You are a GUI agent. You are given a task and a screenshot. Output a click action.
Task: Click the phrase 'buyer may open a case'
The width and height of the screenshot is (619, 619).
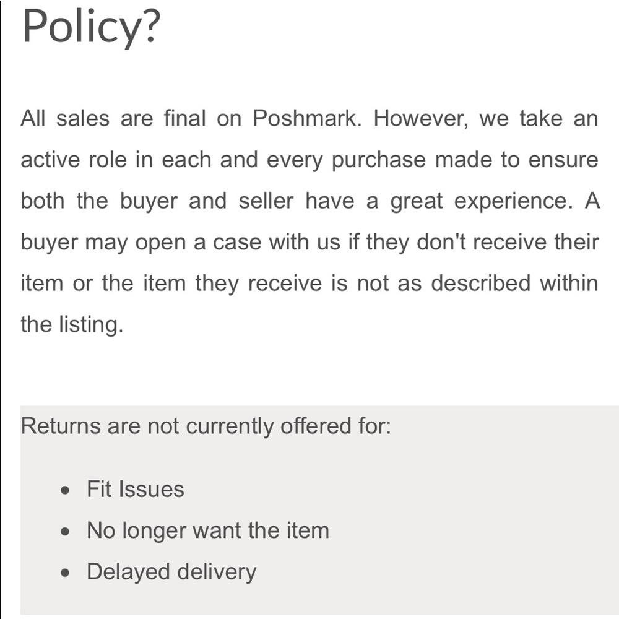141,242
